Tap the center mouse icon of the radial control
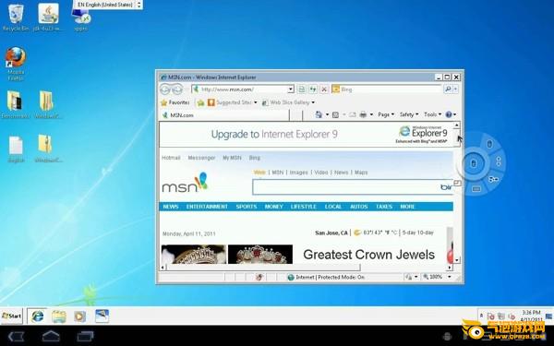Image resolution: width=554 pixels, height=346 pixels. click(x=474, y=163)
